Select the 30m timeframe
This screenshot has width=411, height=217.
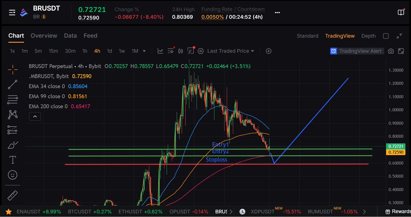[x=70, y=51]
